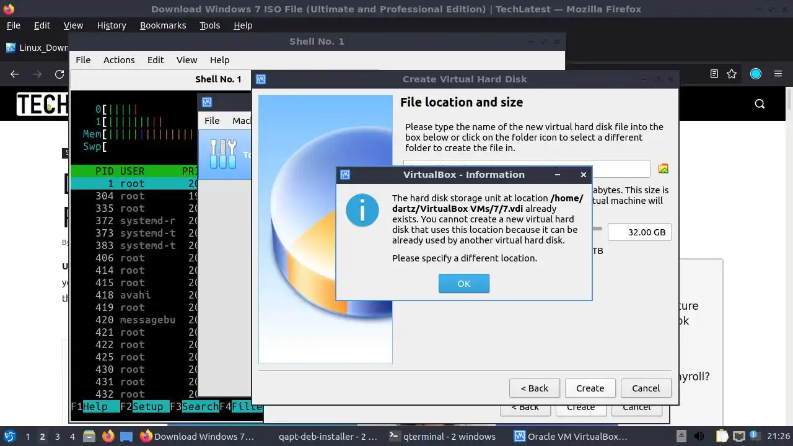Image resolution: width=793 pixels, height=446 pixels.
Task: Open the Lubuntu start menu icon
Action: (9, 436)
